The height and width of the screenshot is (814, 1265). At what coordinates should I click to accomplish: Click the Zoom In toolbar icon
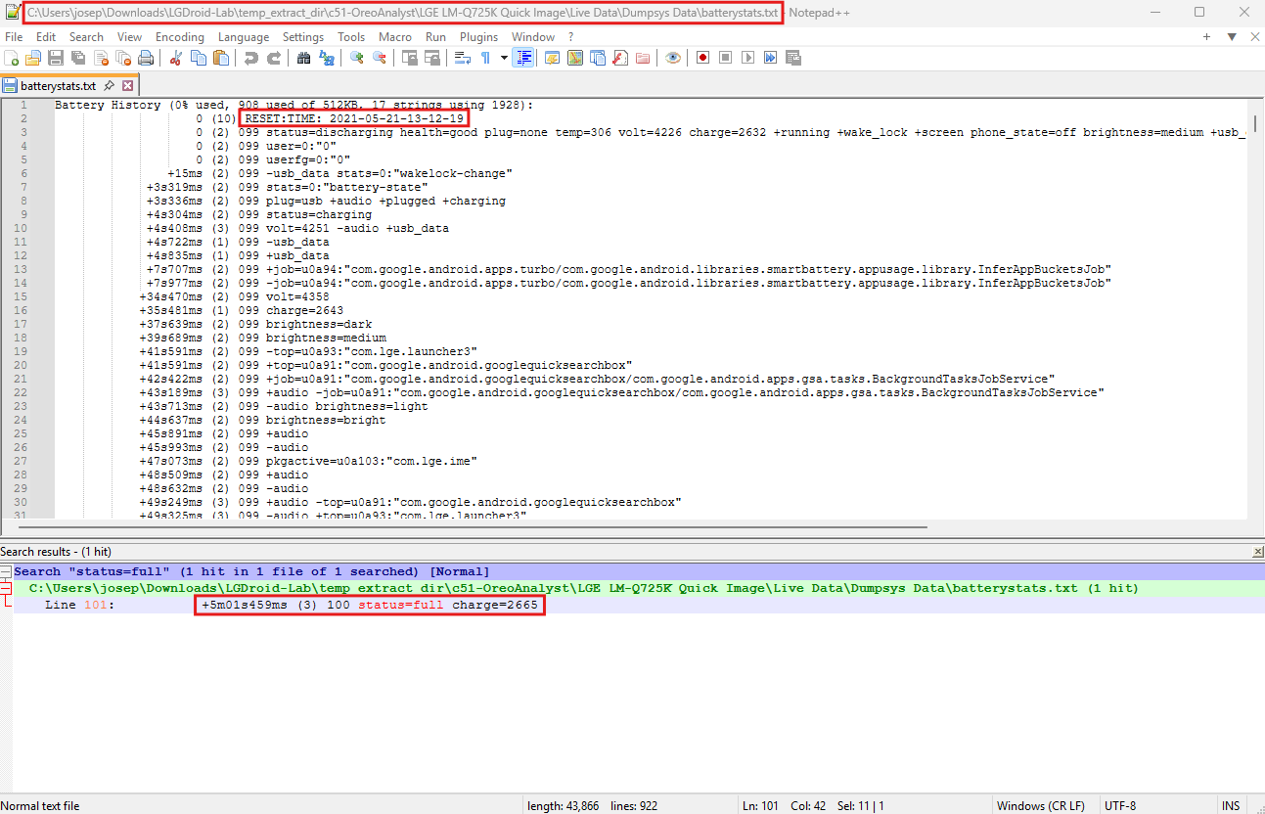click(357, 58)
